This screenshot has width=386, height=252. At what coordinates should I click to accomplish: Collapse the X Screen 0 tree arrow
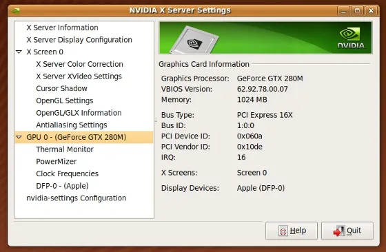(x=19, y=52)
